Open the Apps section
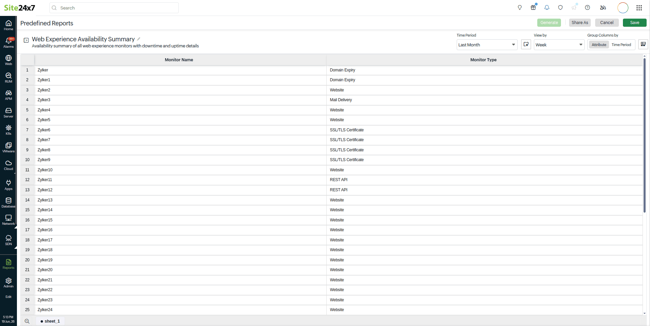This screenshot has width=650, height=326. [8, 185]
